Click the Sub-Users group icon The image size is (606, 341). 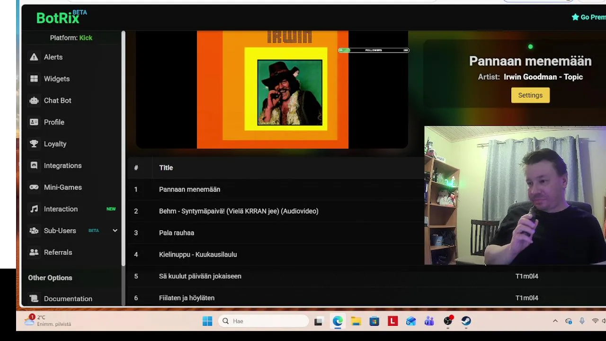click(34, 231)
